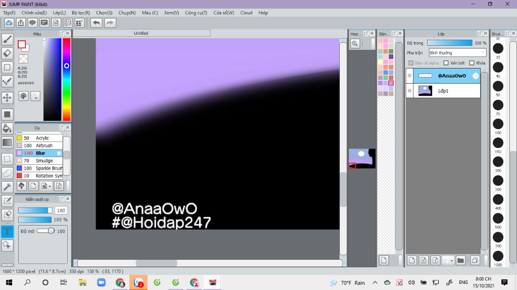517x290 pixels.
Task: Open the Pha trộn blend mode dropdown
Action: pyautogui.click(x=457, y=52)
